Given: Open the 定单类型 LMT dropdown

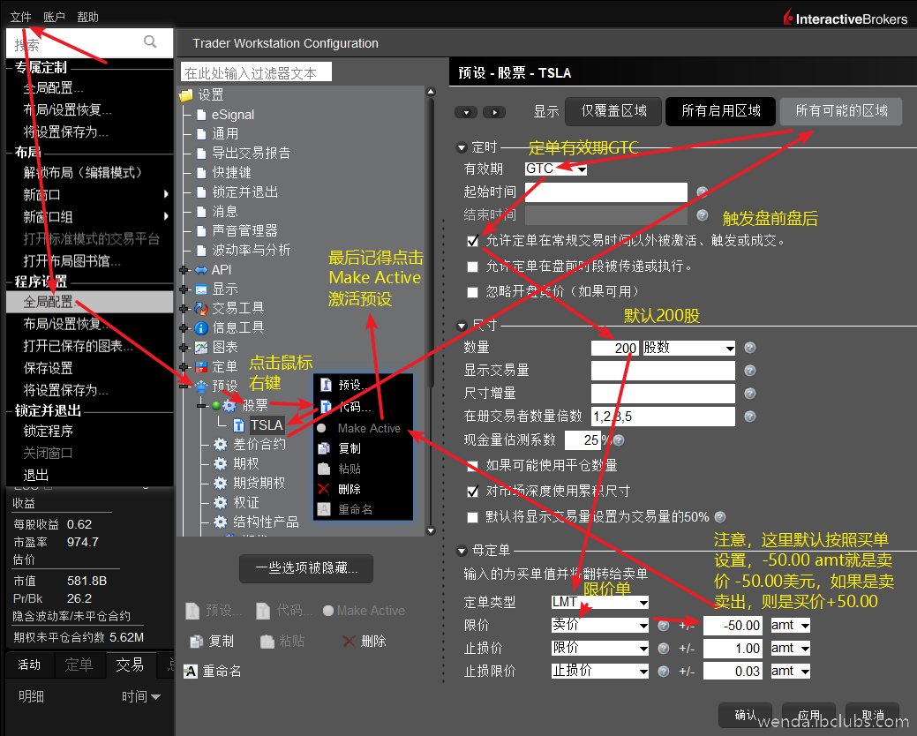Looking at the screenshot, I should 599,603.
